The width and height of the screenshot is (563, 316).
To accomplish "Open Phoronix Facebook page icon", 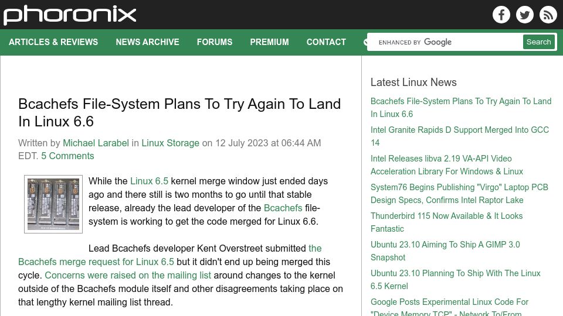I will click(501, 15).
